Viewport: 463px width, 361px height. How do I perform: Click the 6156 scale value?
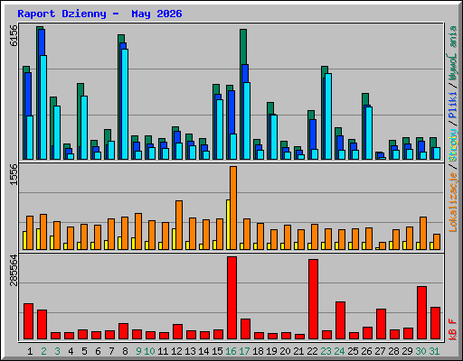14,35
